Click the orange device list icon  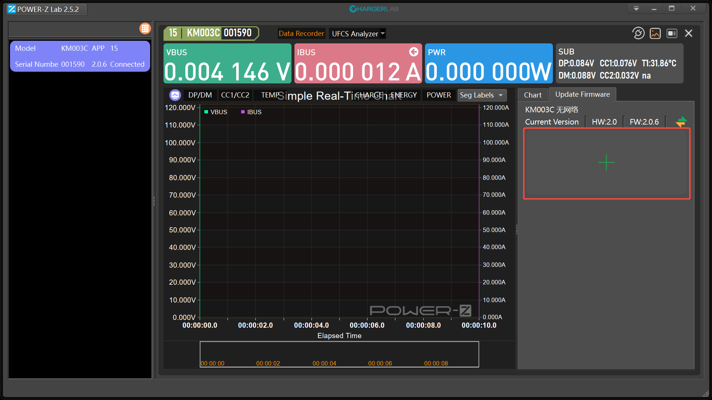145,29
